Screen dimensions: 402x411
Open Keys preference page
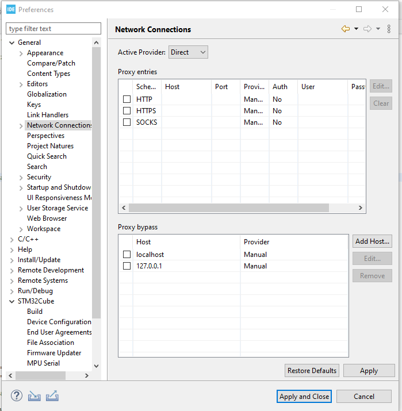(x=34, y=105)
